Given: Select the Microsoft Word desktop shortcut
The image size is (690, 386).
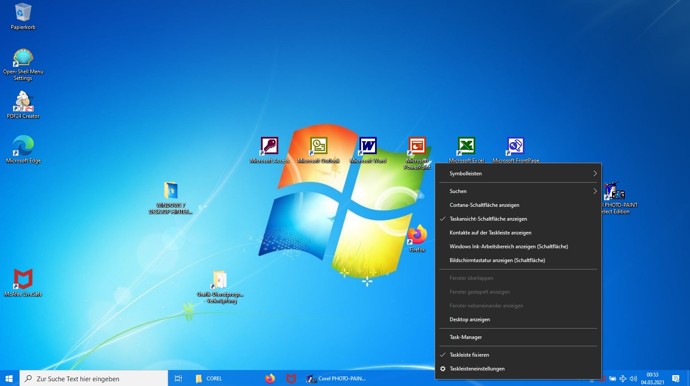Looking at the screenshot, I should point(368,150).
